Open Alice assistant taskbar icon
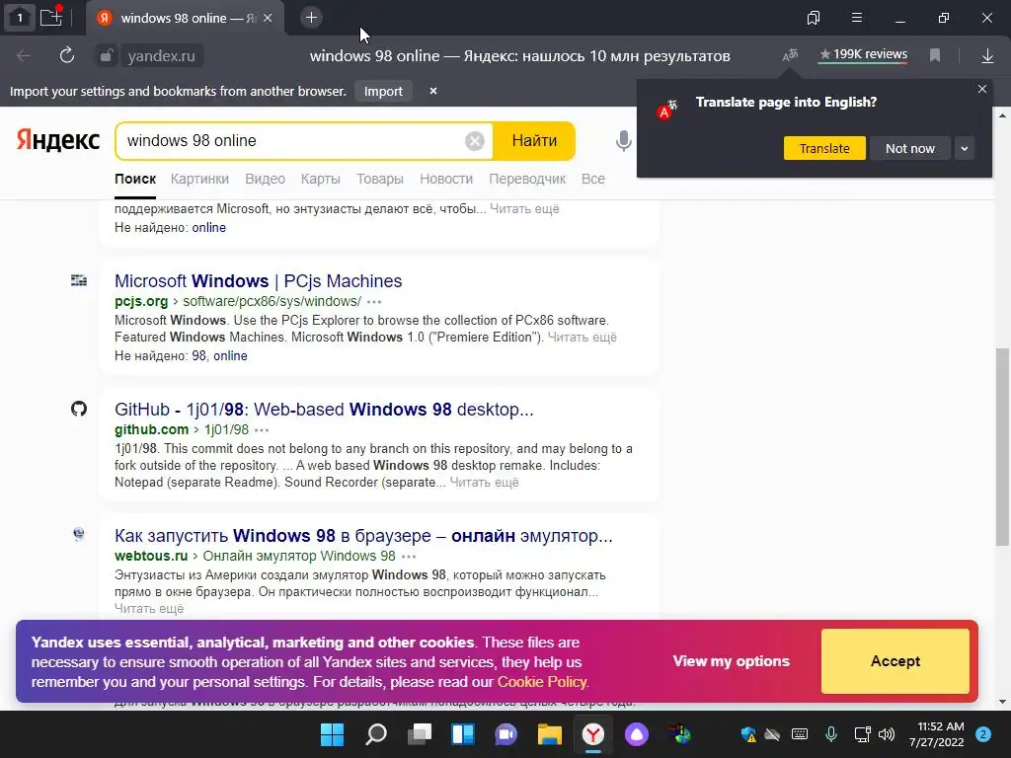 click(637, 734)
